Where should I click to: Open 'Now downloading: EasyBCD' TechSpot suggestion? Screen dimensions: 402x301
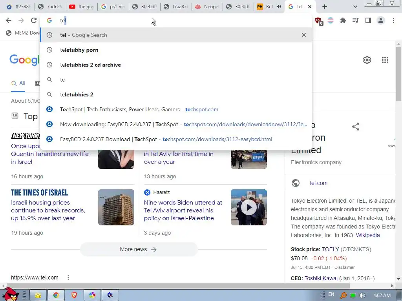click(176, 124)
